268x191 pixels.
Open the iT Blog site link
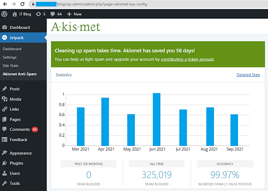[x=25, y=14]
